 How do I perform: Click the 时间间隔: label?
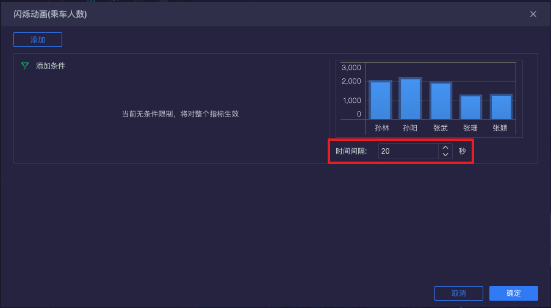pyautogui.click(x=351, y=151)
